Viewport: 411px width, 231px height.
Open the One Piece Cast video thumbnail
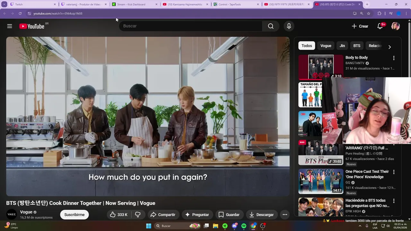pos(321,181)
